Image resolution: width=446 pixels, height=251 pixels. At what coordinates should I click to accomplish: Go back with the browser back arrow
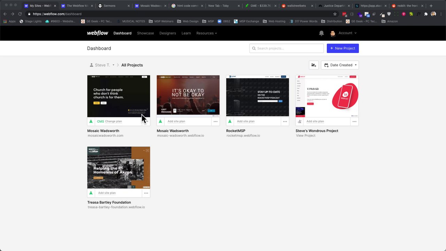(5, 14)
